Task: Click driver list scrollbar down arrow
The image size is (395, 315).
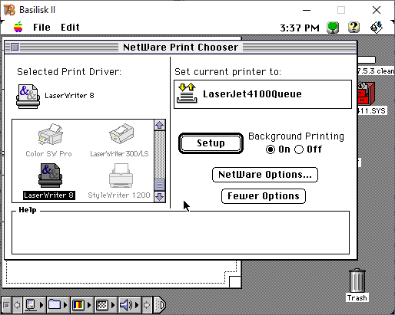Action: (160, 197)
